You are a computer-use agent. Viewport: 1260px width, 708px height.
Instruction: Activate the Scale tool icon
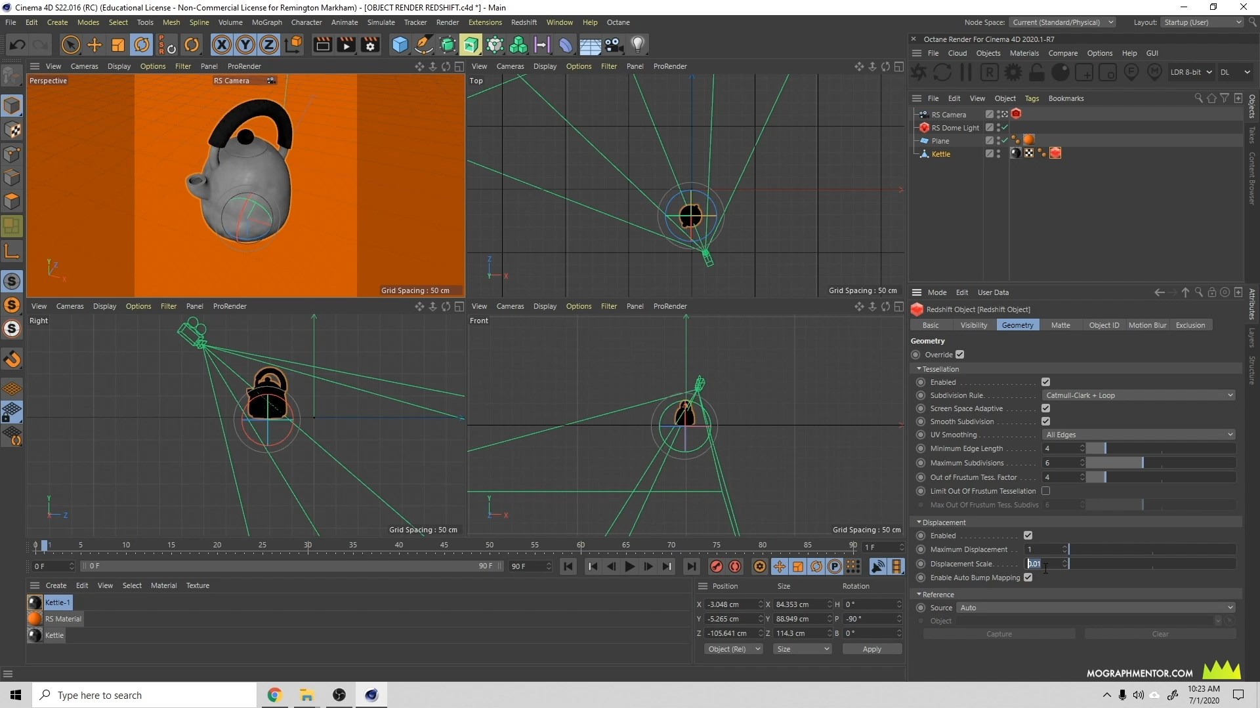click(118, 45)
